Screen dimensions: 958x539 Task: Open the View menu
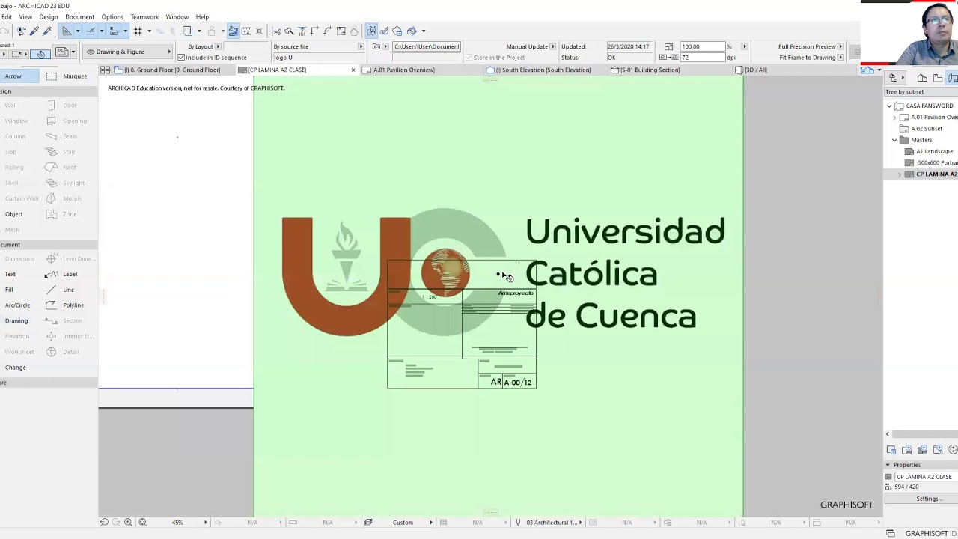[25, 16]
